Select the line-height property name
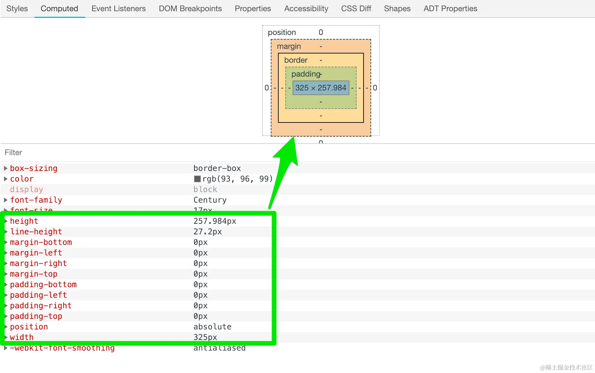This screenshot has height=373, width=595. 36,232
